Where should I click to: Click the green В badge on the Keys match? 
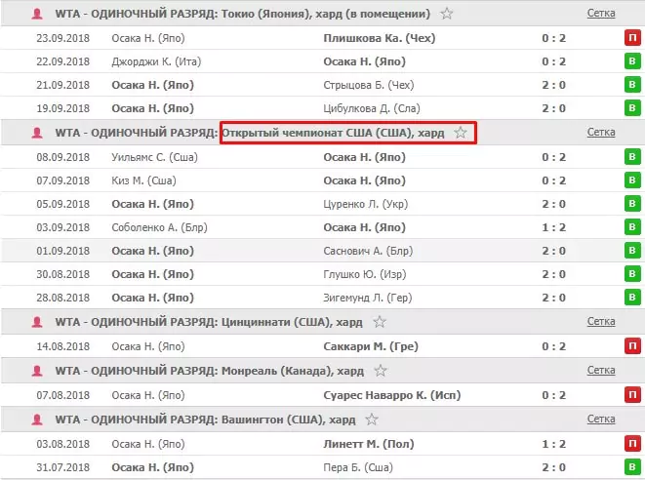pos(632,180)
